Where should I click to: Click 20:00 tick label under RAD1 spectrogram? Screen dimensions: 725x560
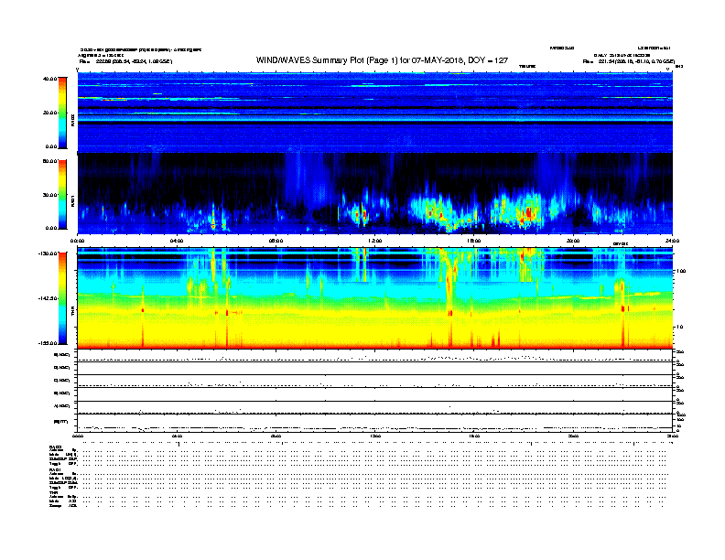[x=573, y=241]
